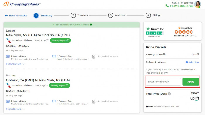Click the green phone icon
The height and width of the screenshot is (115, 205).
pos(167,6)
